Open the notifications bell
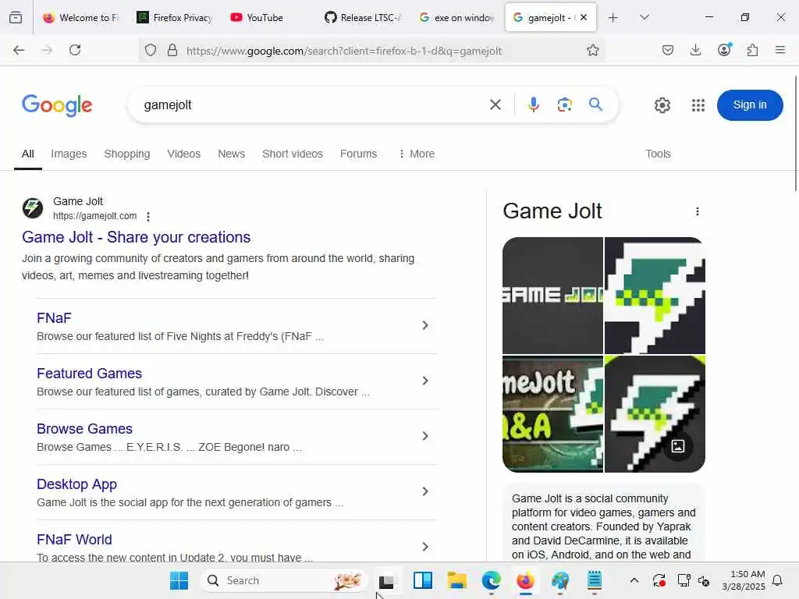Image resolution: width=799 pixels, height=599 pixels. (x=778, y=580)
